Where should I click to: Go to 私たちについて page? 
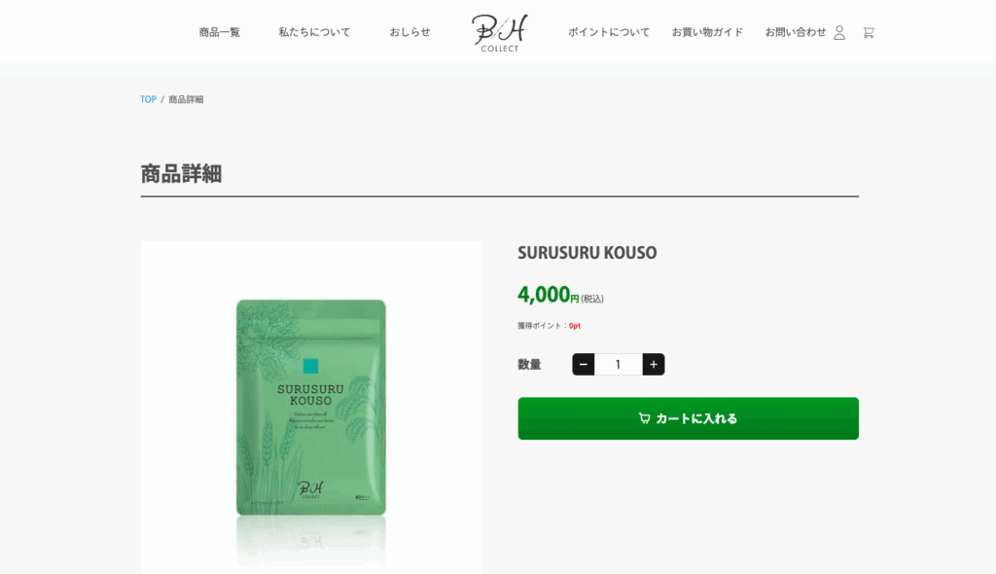pos(314,32)
